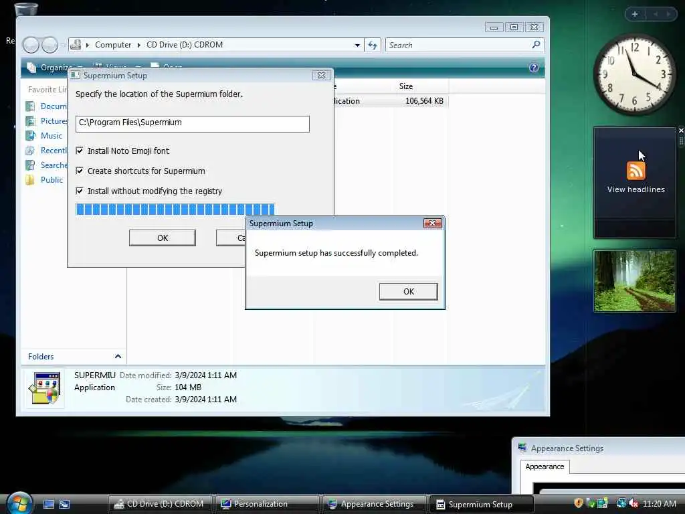Click the Explorer Search box

tap(458, 45)
